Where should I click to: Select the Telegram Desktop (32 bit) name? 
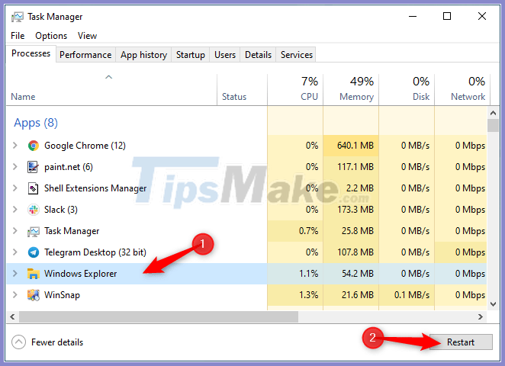[95, 252]
